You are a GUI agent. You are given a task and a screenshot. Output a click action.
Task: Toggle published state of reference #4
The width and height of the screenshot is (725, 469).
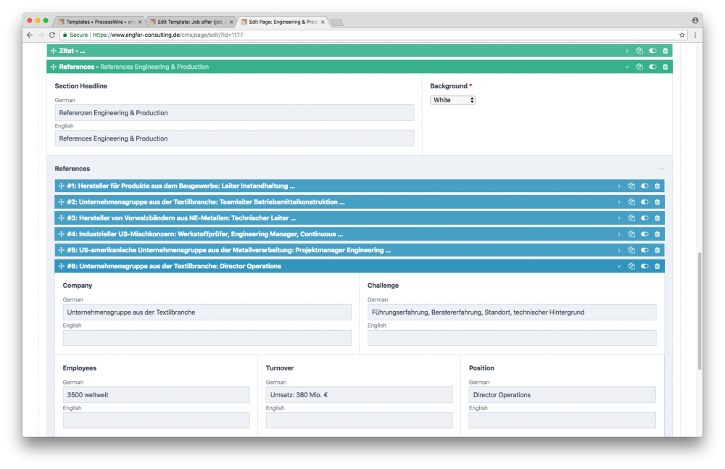(x=645, y=234)
